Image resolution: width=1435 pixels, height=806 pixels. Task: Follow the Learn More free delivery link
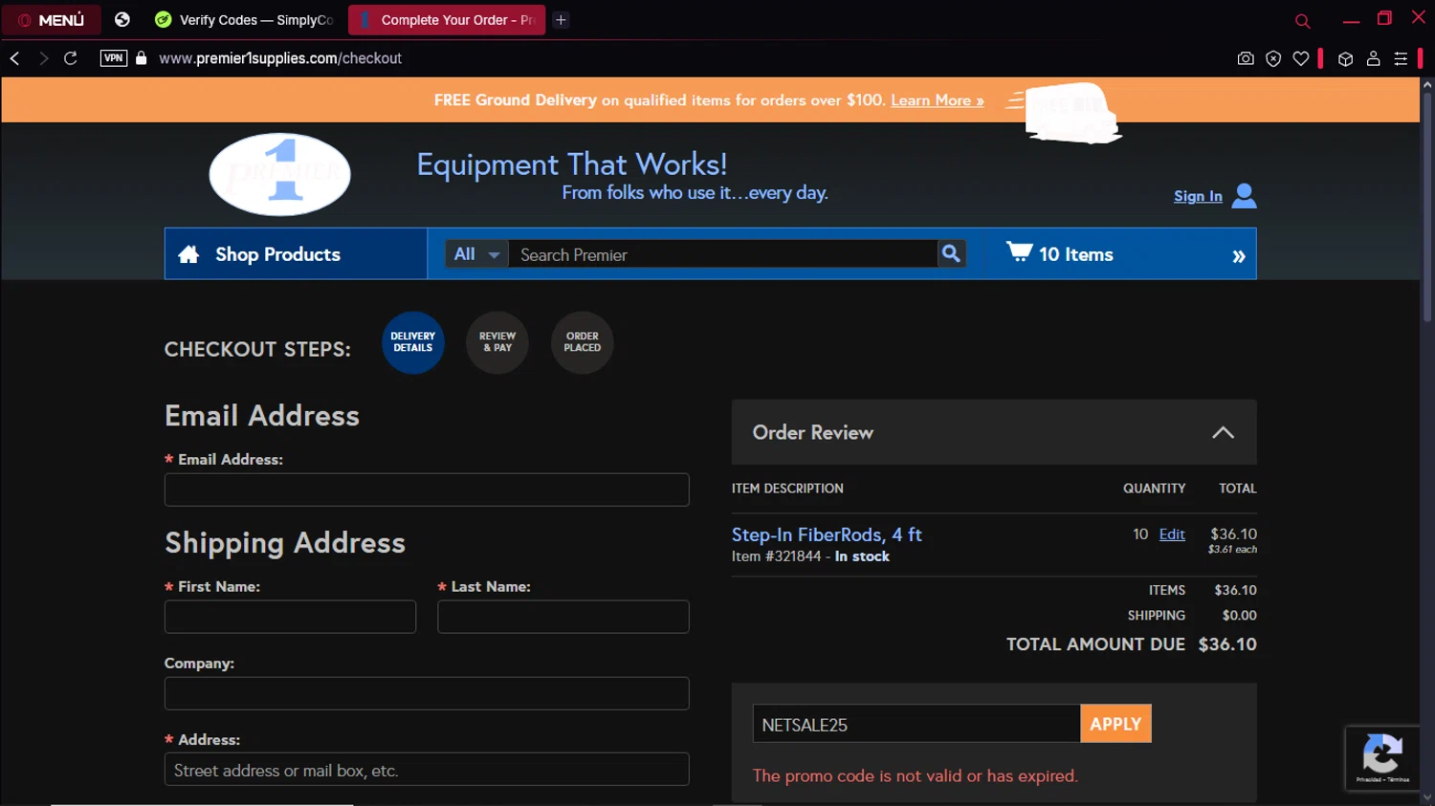click(937, 100)
